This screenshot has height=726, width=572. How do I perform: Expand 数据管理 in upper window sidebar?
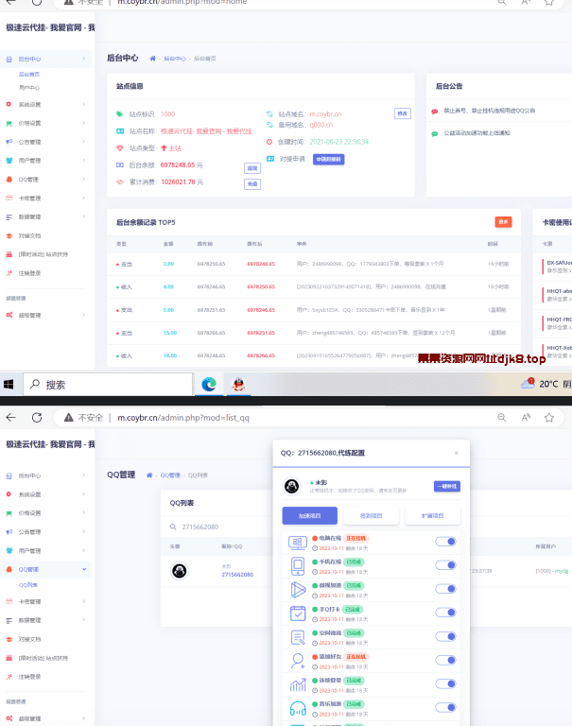point(45,216)
